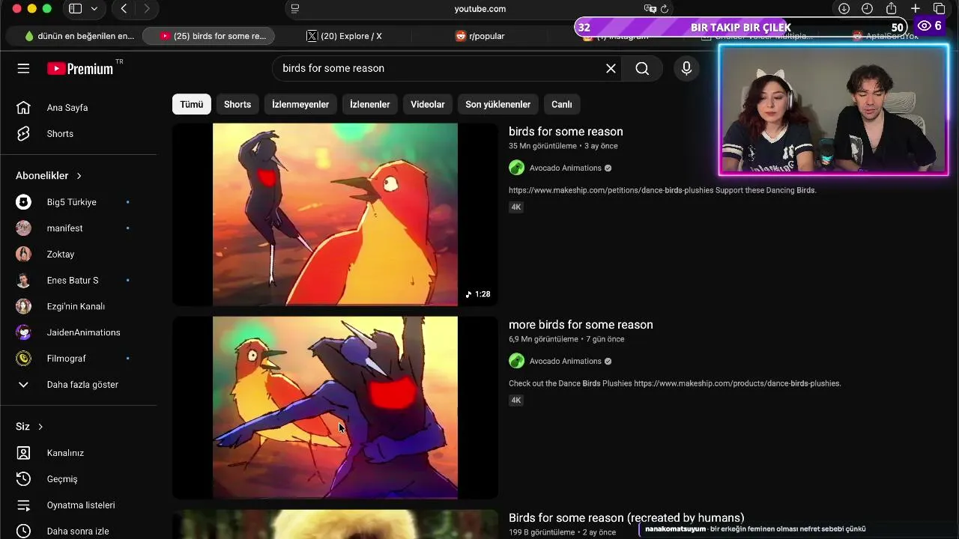Viewport: 959px width, 539px height.
Task: Open manifest channel avatar
Action: 24,228
